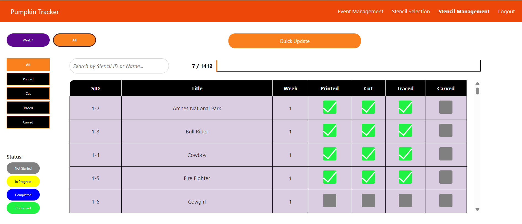Toggle Carved checkbox for Bull Rider
The height and width of the screenshot is (224, 522).
pos(446,130)
